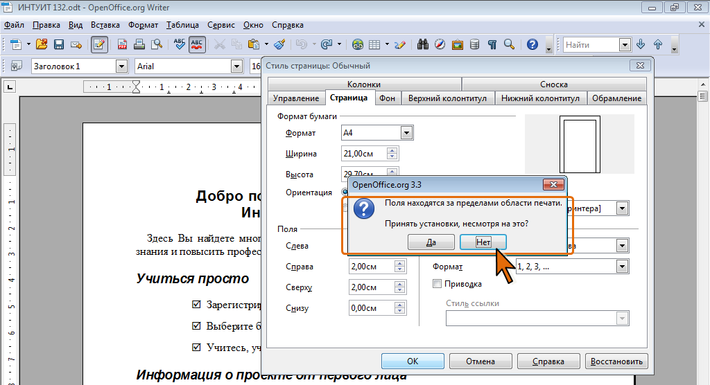Click the Восстановить button

[616, 361]
